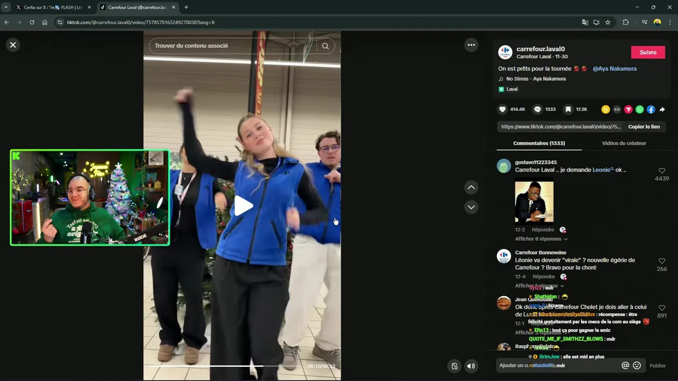678x381 pixels.
Task: Select the Commentaires (1333) tab
Action: click(x=539, y=143)
